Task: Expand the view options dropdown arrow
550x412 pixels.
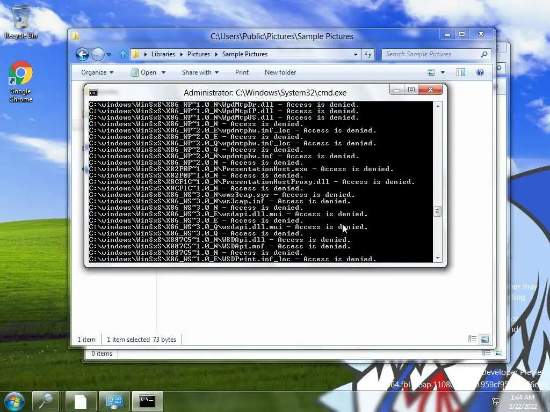Action: coord(443,72)
